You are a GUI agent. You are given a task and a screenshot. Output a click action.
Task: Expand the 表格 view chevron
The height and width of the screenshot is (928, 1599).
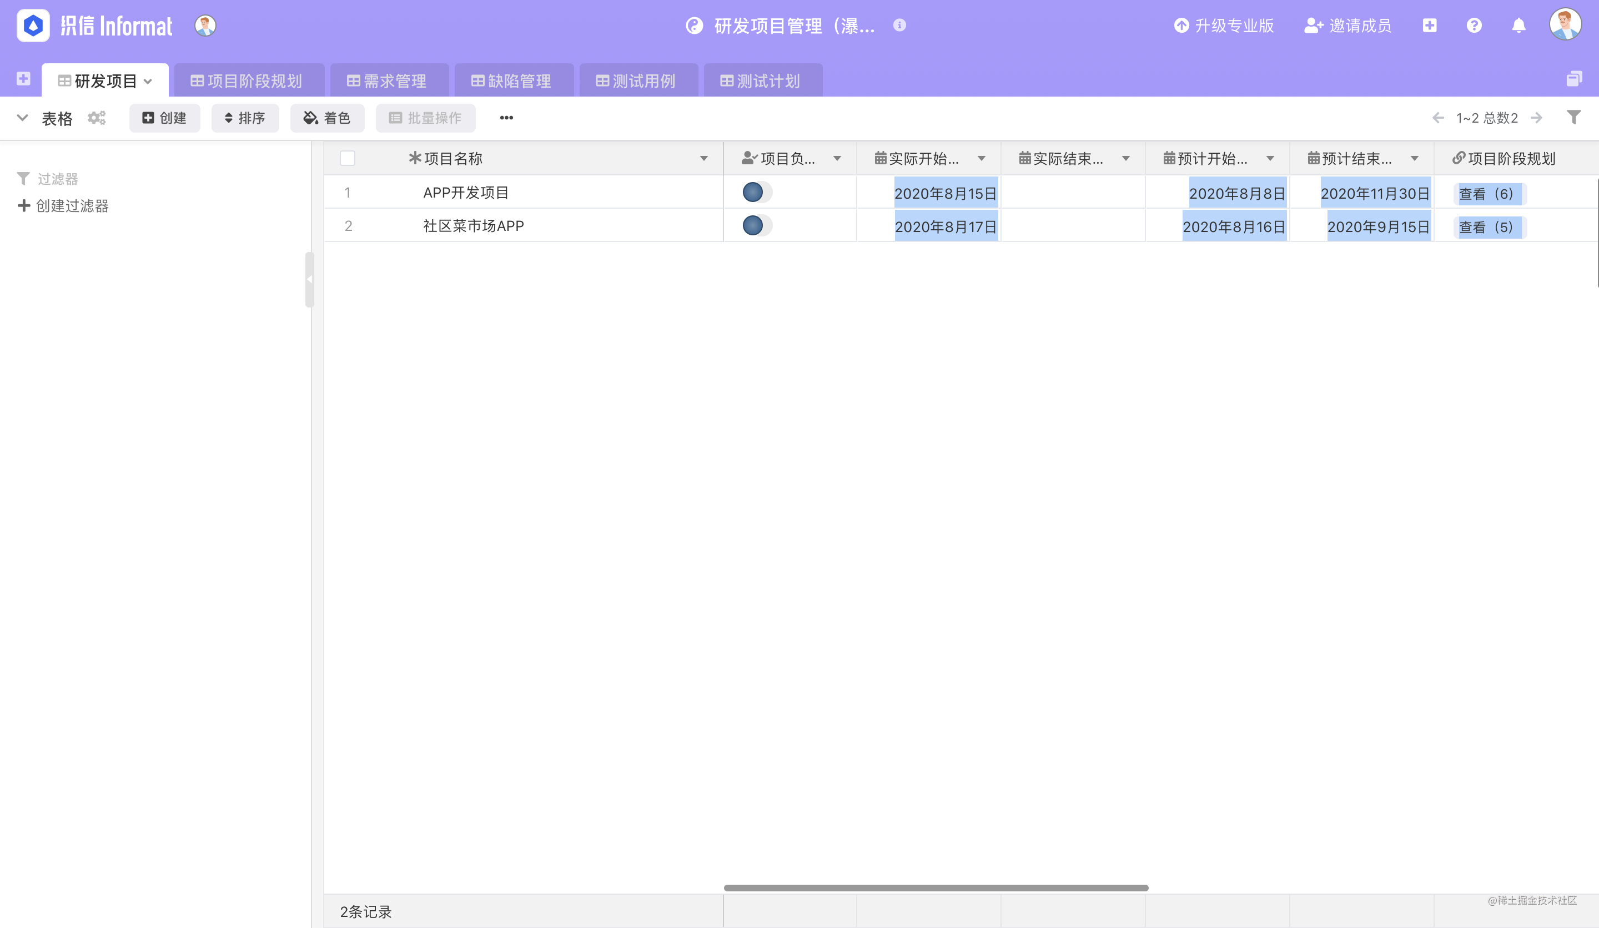coord(22,118)
